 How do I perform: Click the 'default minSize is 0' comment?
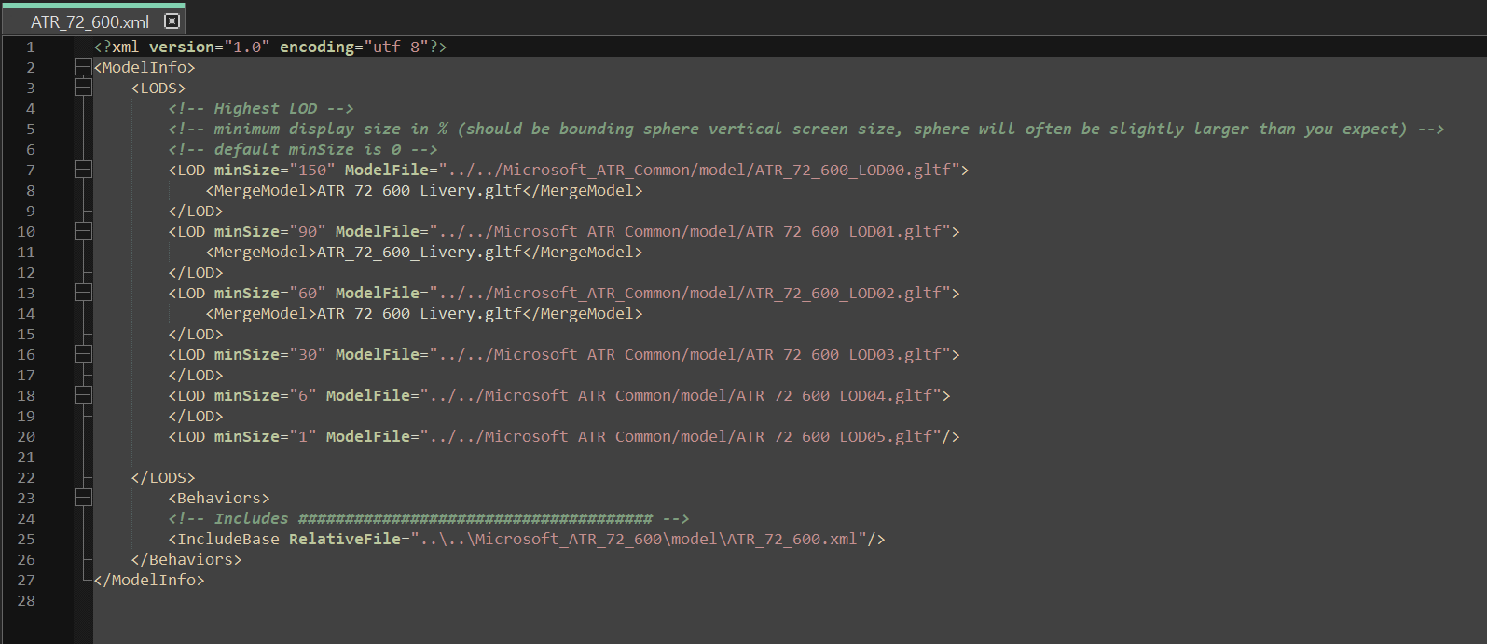point(303,149)
